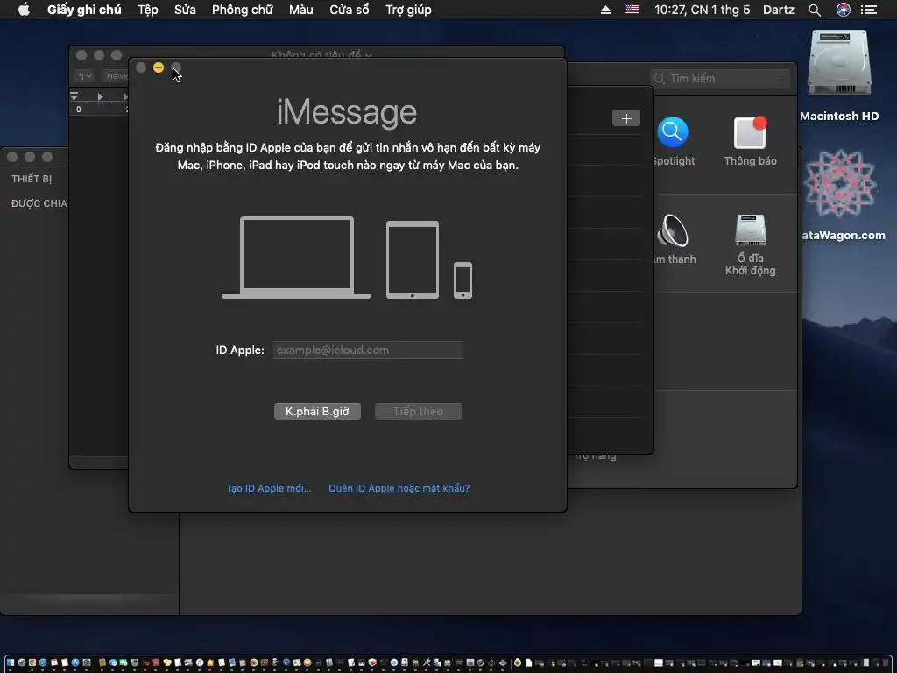Open Notification Center list icon
Image resolution: width=897 pixels, height=673 pixels.
[x=869, y=10]
